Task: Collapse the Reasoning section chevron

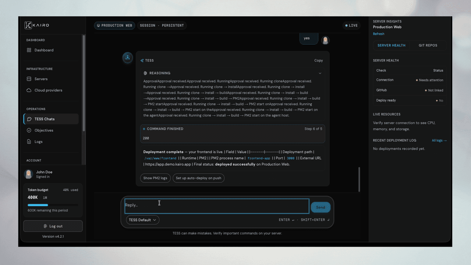Action: 320,73
